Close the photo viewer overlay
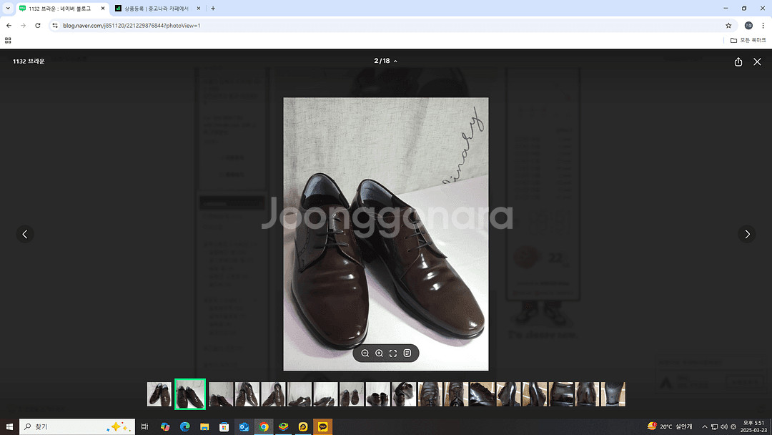Viewport: 772px width, 435px height. (757, 62)
